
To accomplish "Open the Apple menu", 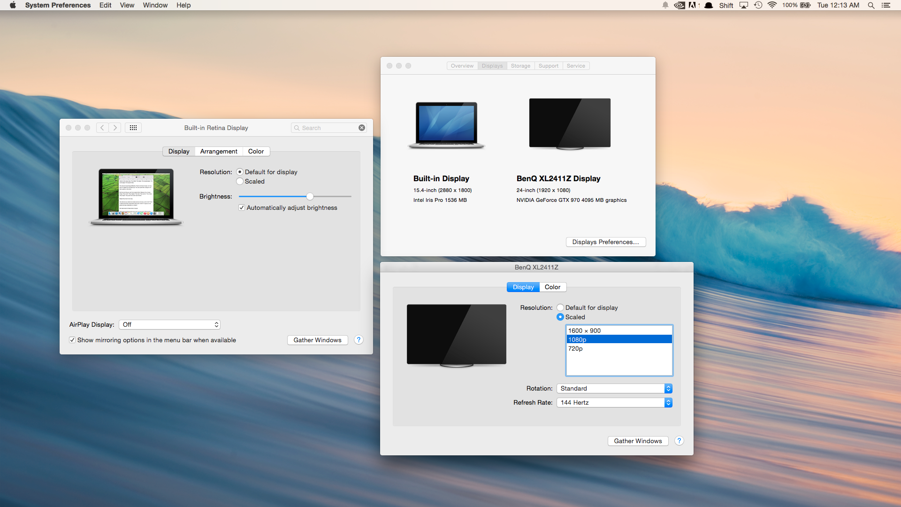I will point(13,5).
